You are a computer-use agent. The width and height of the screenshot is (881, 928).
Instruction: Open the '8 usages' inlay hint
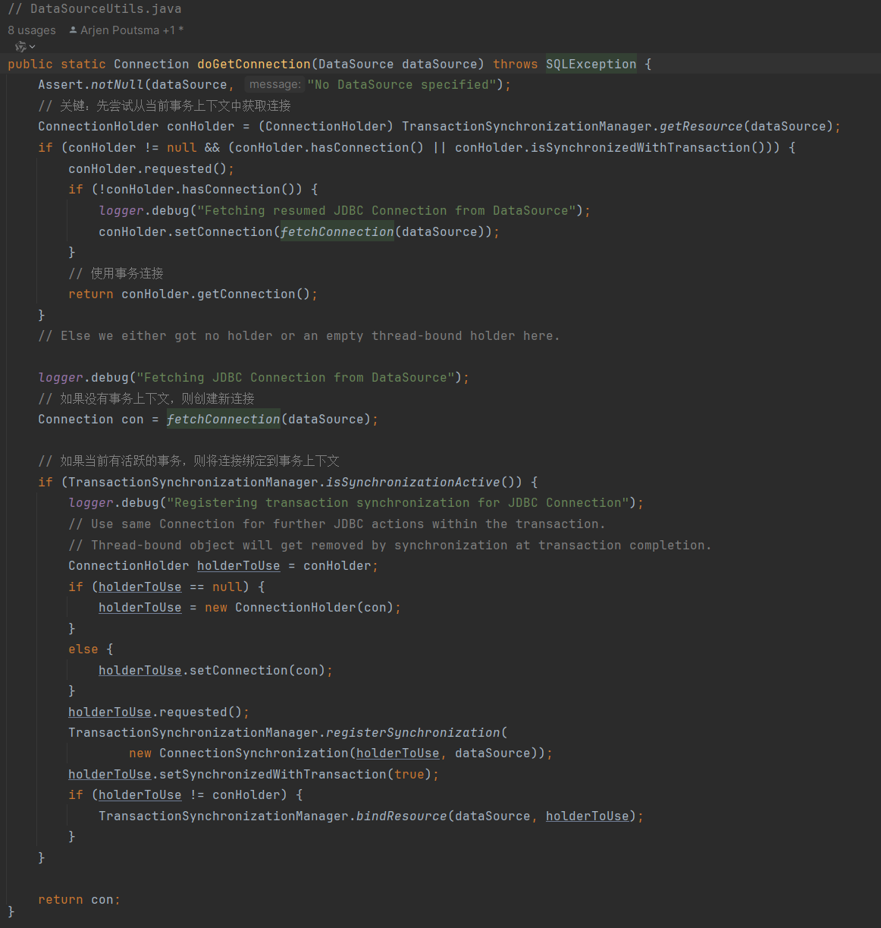[32, 30]
